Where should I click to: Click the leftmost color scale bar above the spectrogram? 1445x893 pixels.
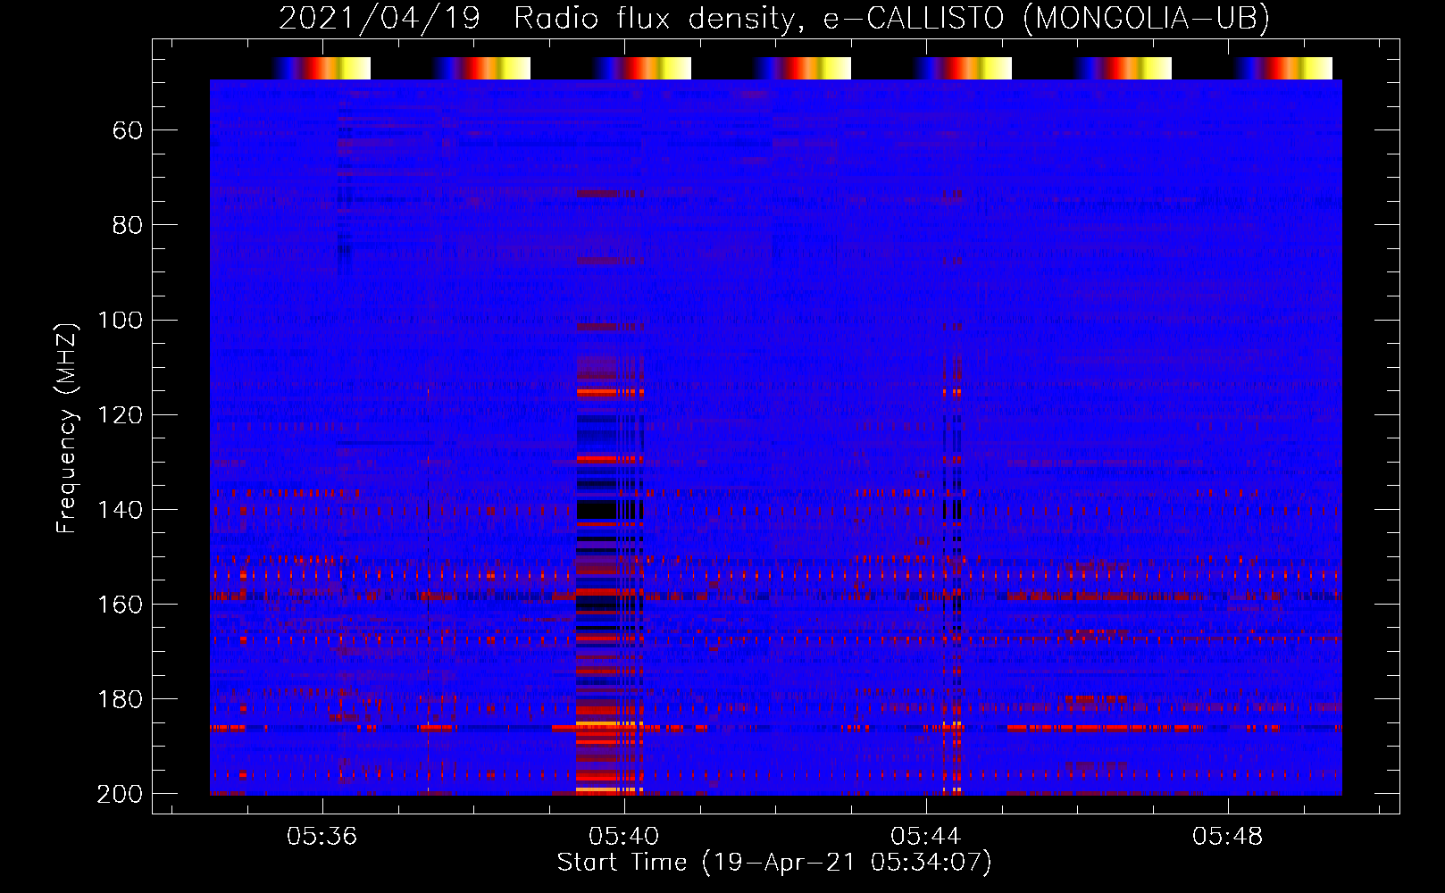(x=322, y=69)
